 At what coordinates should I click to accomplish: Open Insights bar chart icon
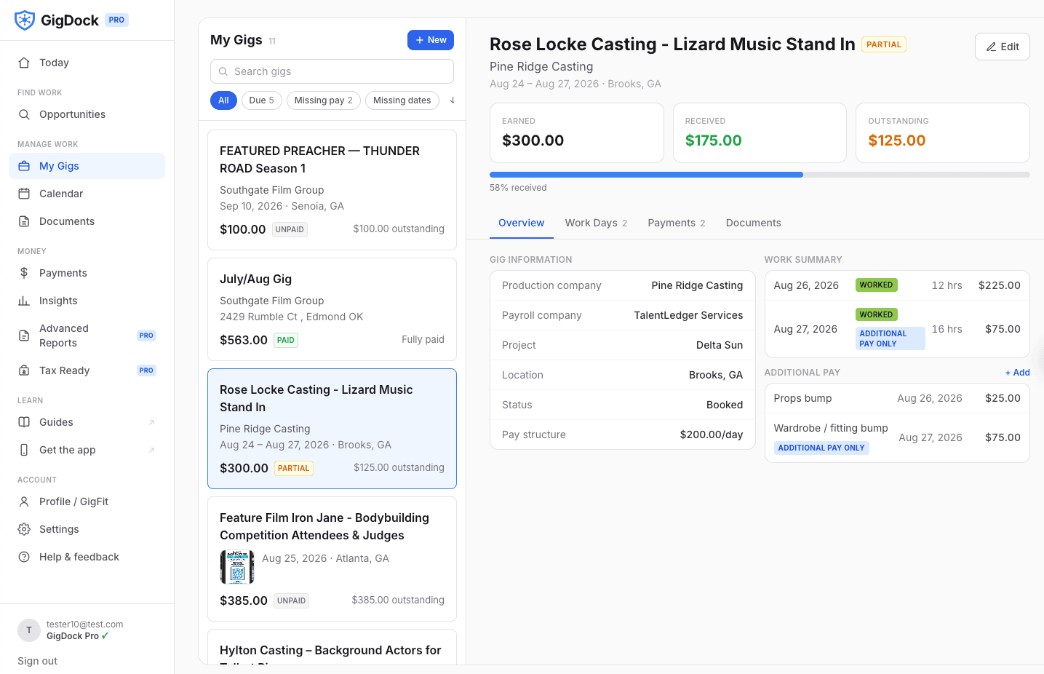pyautogui.click(x=24, y=301)
